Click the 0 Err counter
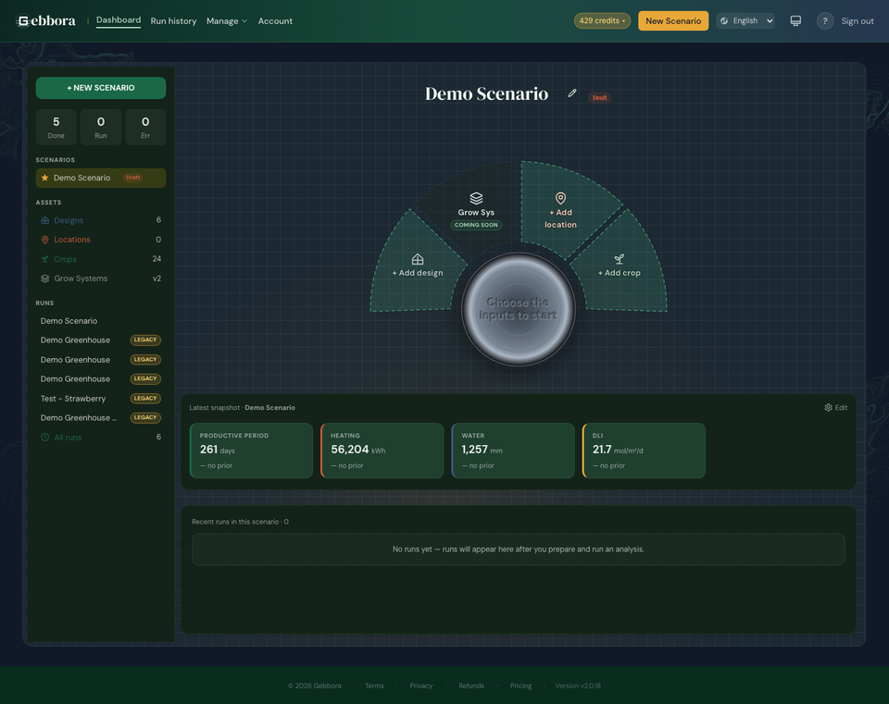Viewport: 889px width, 704px height. pos(145,127)
